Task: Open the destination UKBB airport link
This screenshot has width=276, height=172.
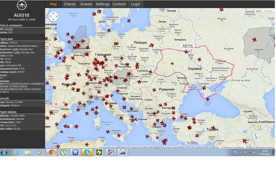Action: pyautogui.click(x=17, y=52)
